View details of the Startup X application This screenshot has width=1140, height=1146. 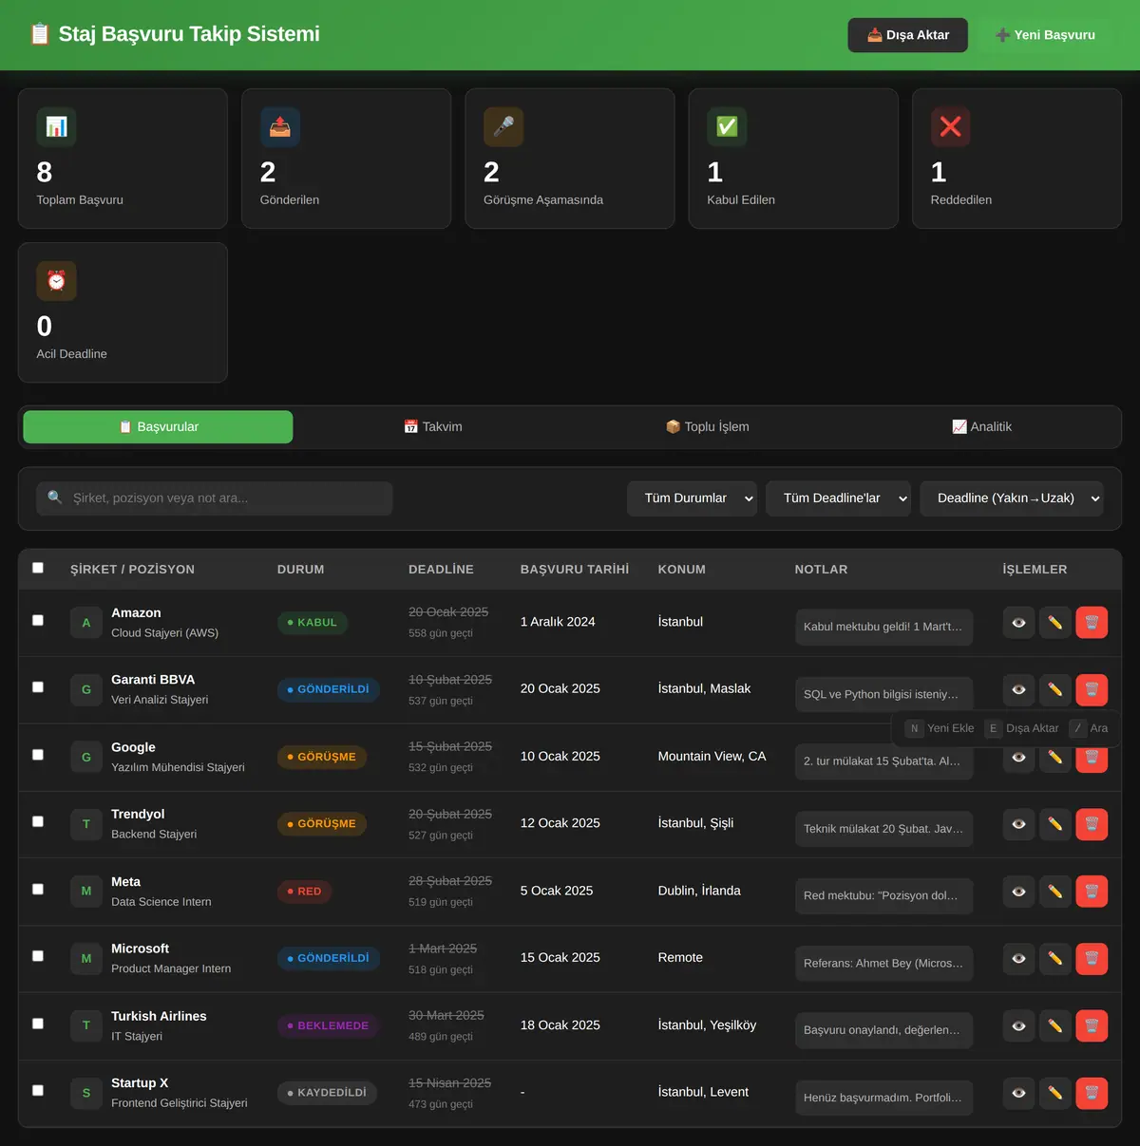(x=1018, y=1093)
